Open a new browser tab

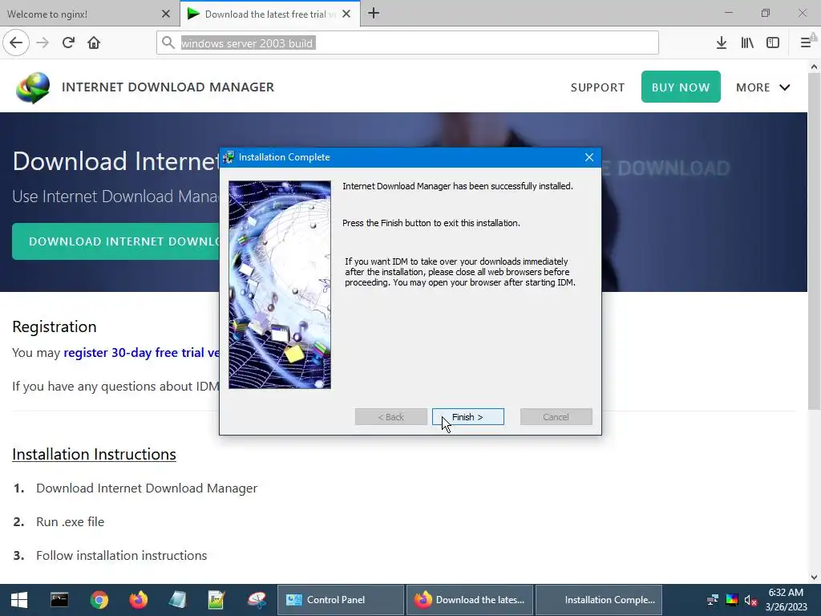point(374,13)
